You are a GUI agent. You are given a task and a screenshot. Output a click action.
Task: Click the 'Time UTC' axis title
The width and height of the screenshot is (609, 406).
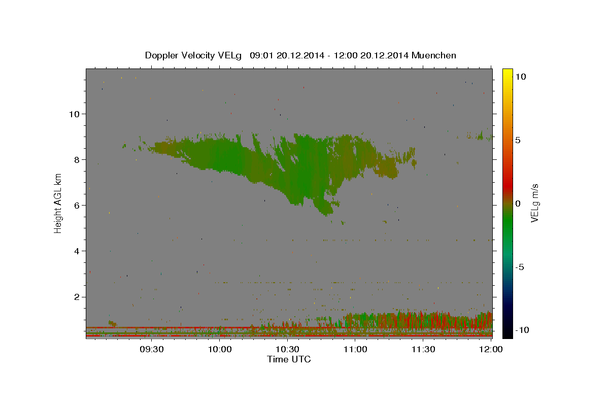[x=289, y=359]
